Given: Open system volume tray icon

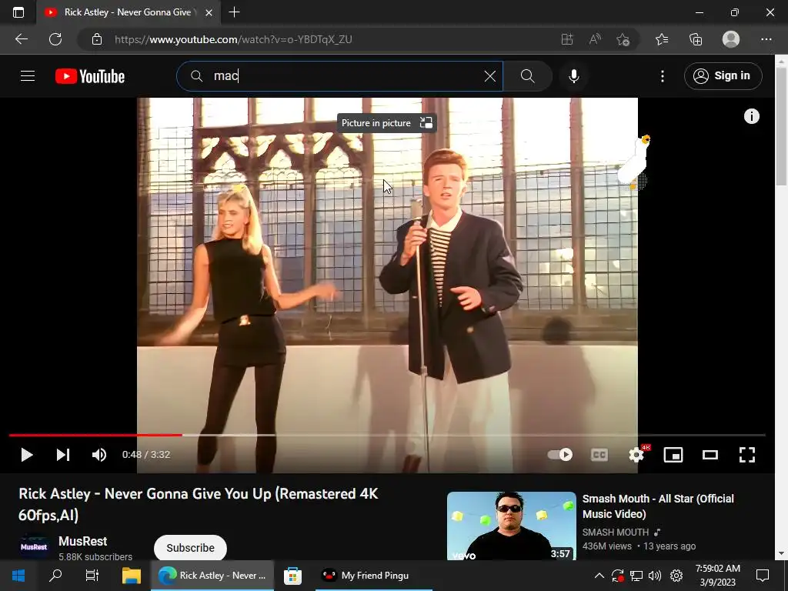Looking at the screenshot, I should [655, 576].
